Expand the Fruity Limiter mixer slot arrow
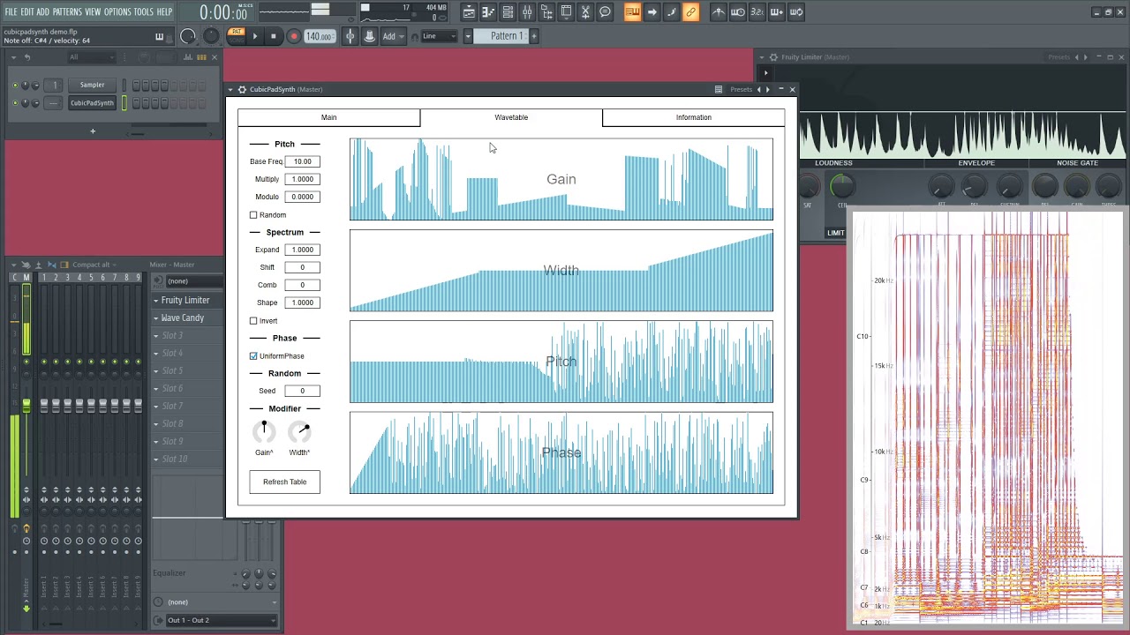Screen dimensions: 1130x635 [x=156, y=301]
